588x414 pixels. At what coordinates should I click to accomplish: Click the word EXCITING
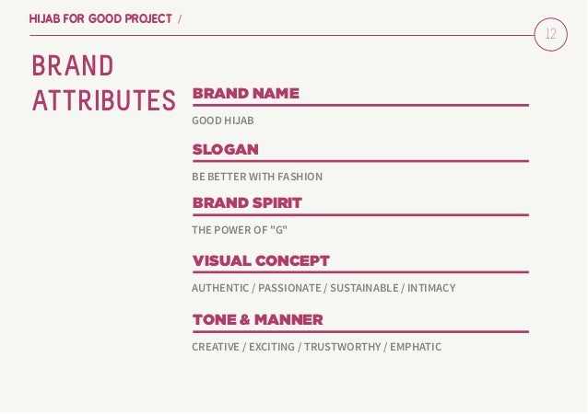(x=272, y=347)
